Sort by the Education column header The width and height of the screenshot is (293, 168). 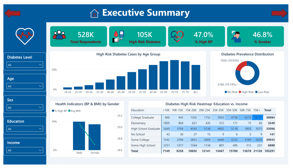(138, 110)
